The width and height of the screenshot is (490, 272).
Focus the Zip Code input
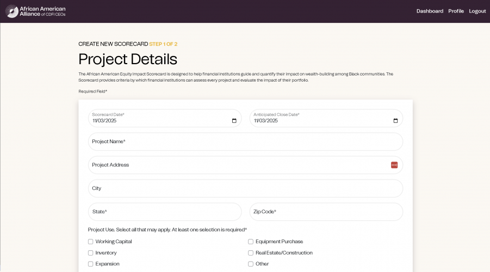326,212
